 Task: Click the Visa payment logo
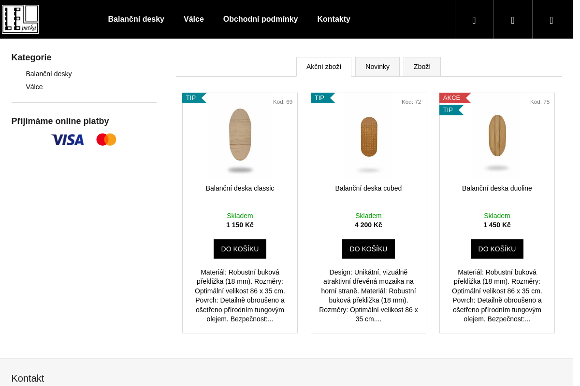point(67,140)
